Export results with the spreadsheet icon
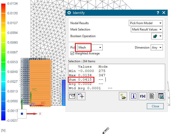 pos(161,96)
